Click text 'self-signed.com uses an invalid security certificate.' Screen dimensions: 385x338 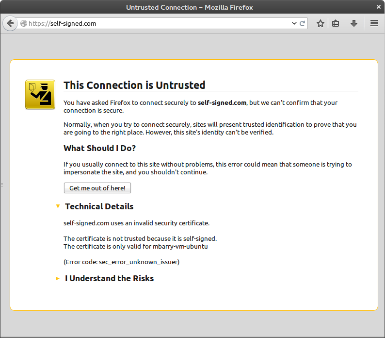tap(137, 223)
